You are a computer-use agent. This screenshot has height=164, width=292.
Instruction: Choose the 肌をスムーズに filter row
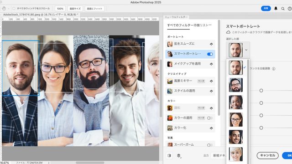190,44
